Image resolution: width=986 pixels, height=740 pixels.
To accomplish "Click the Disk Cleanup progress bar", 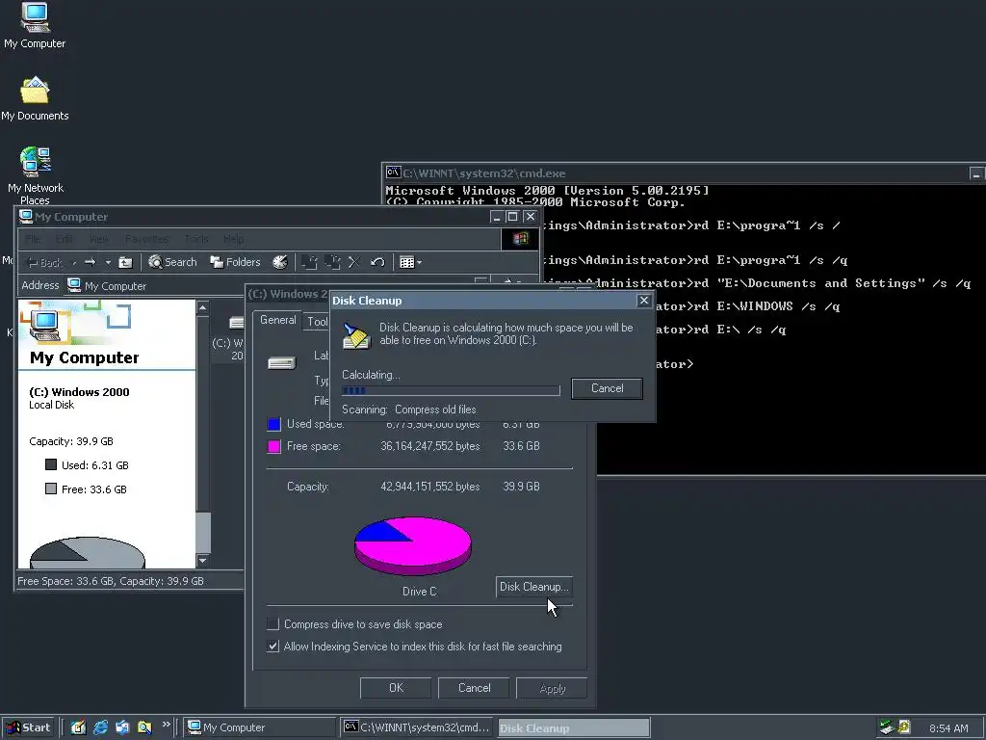I will [451, 391].
